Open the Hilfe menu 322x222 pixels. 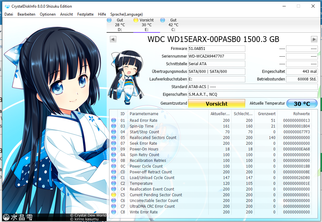coord(102,14)
